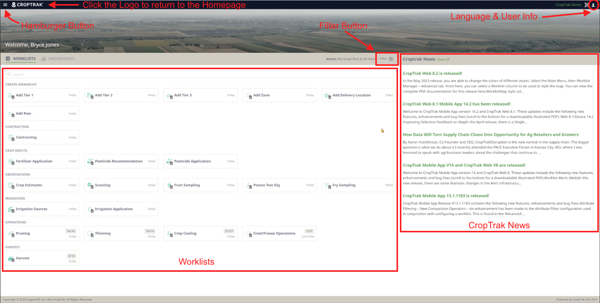Open the language selector icon
The height and width of the screenshot is (303, 600).
587,5
